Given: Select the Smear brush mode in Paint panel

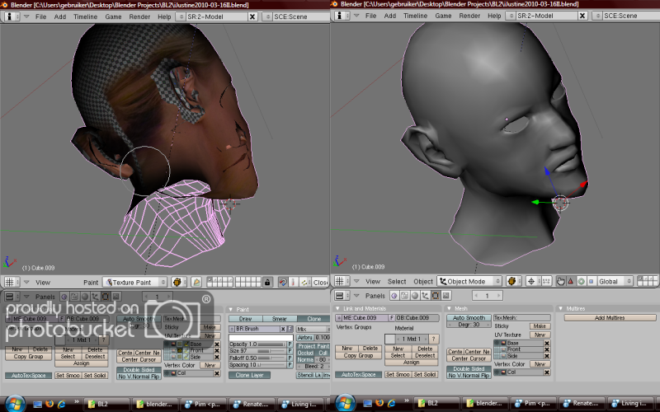Looking at the screenshot, I should pyautogui.click(x=280, y=319).
